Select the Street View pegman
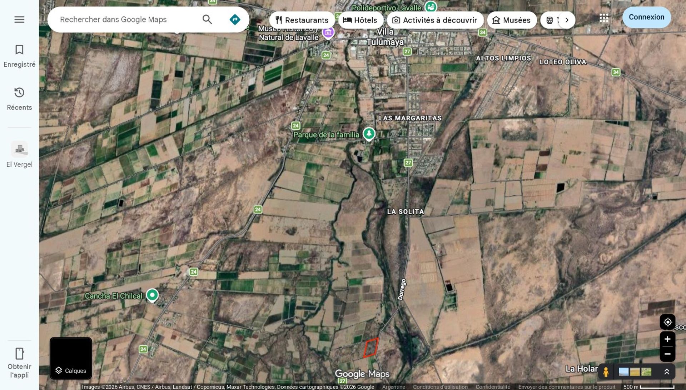 click(606, 372)
